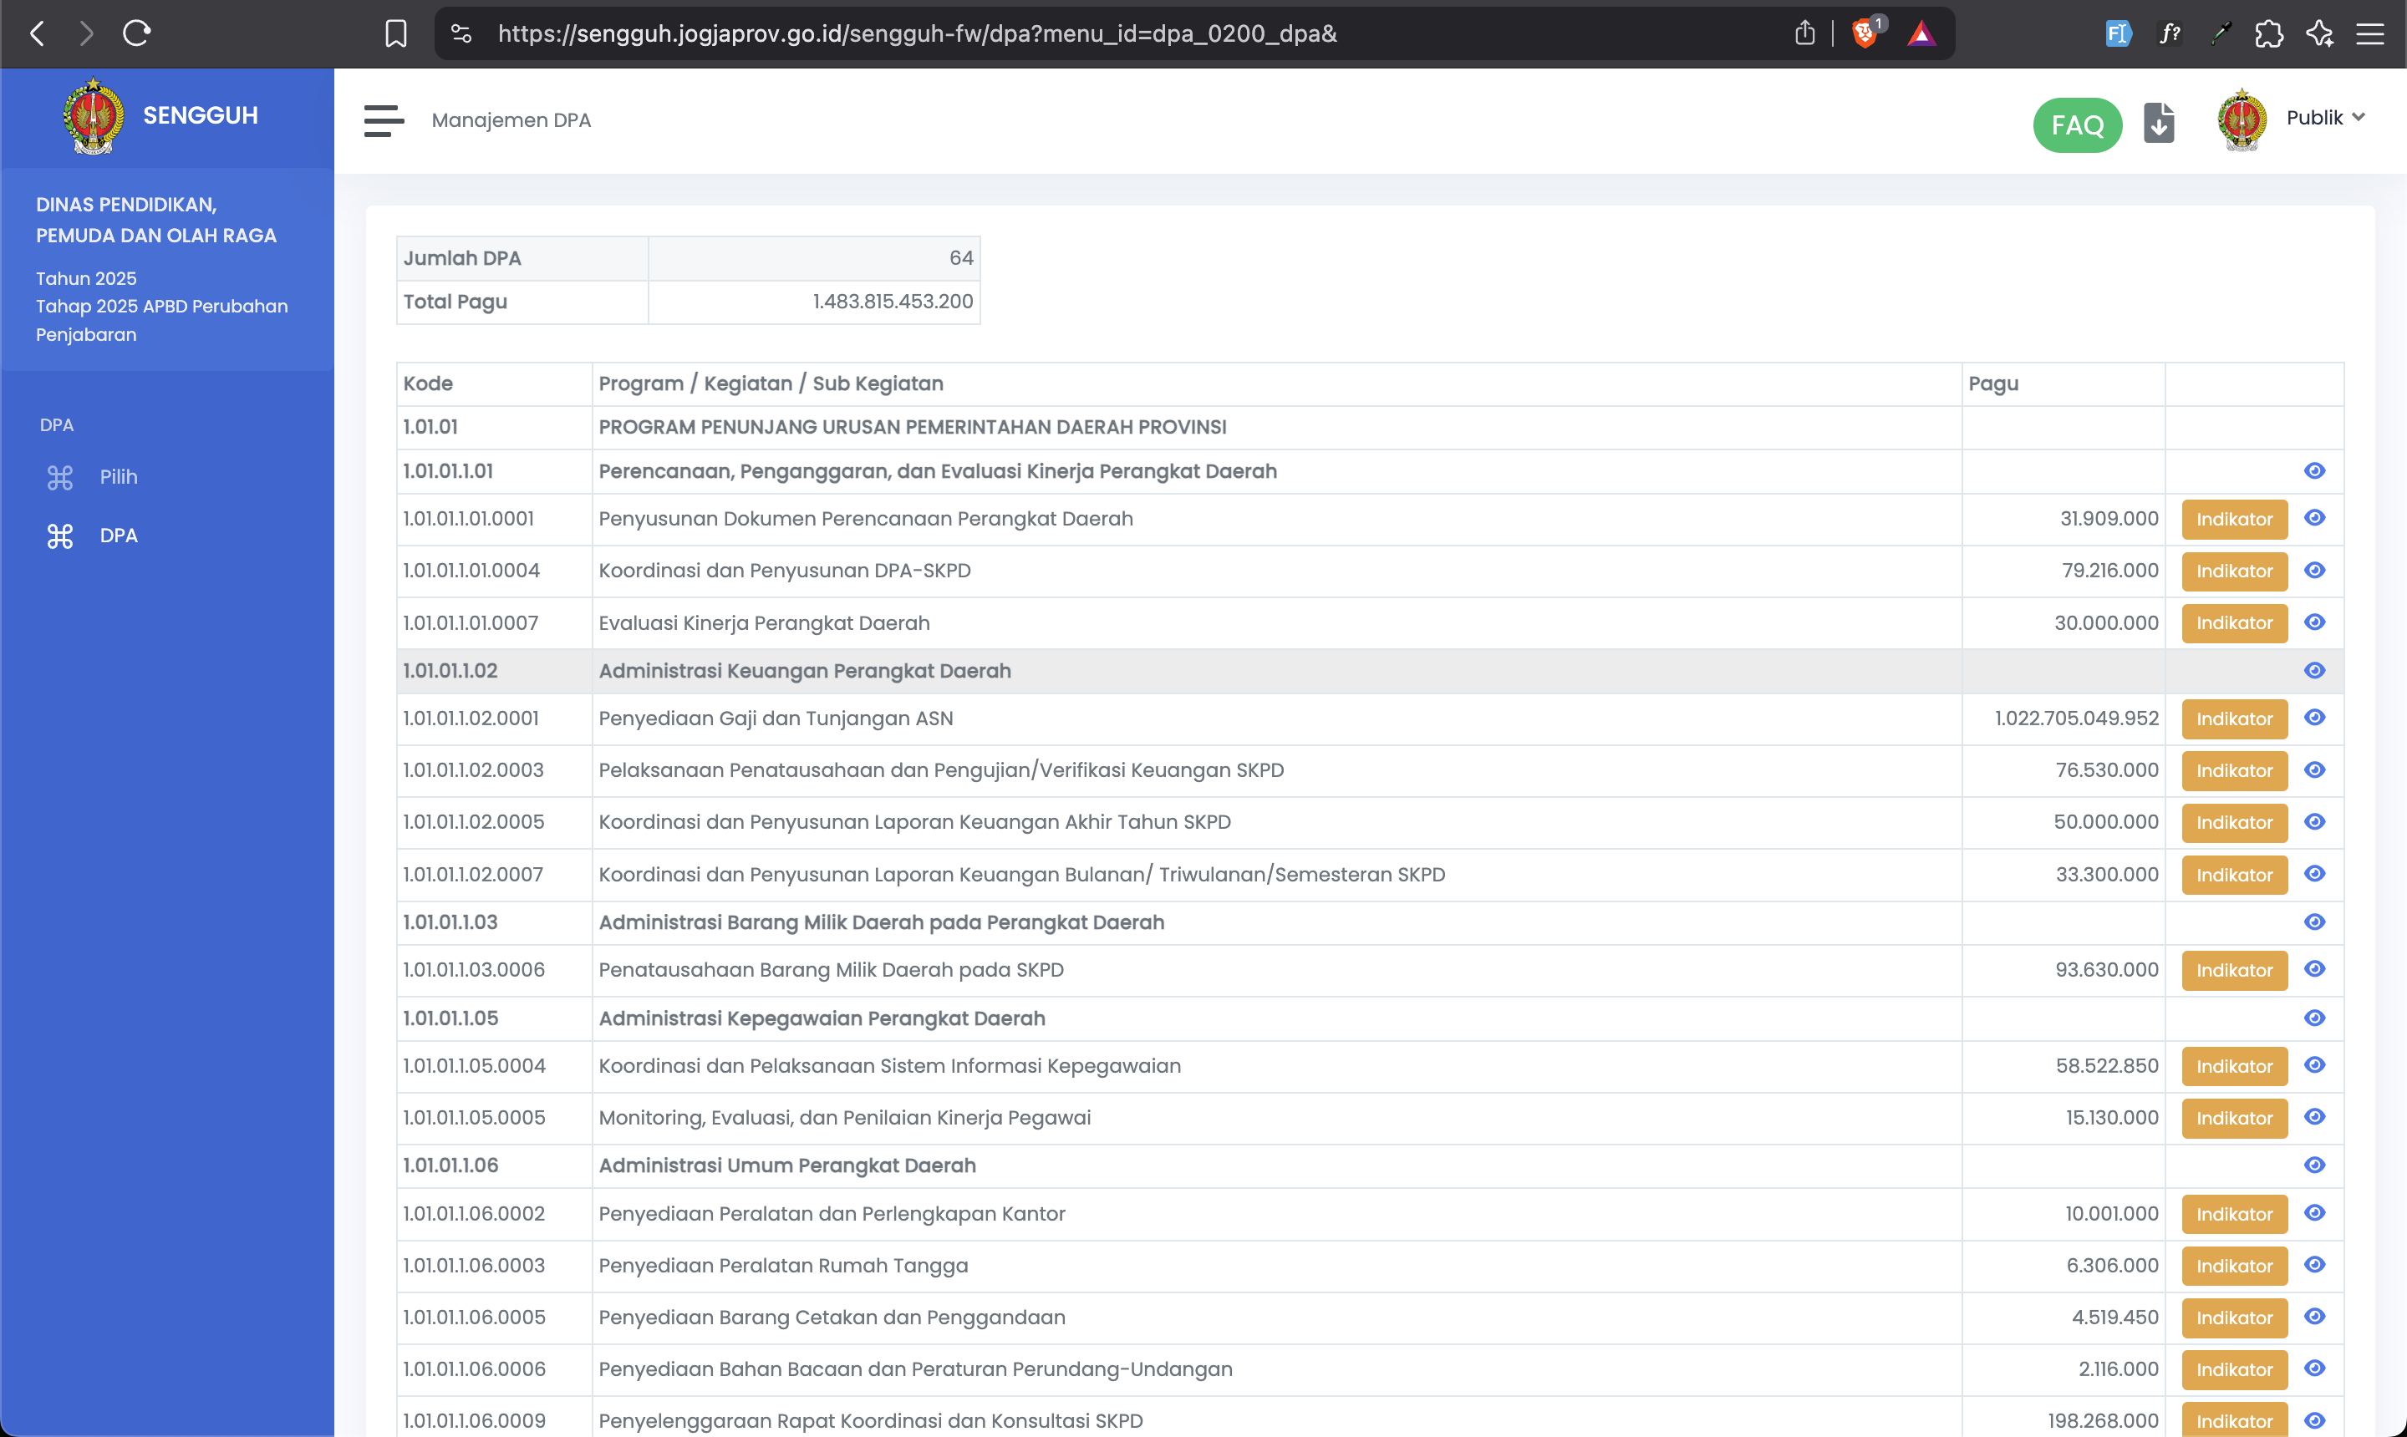View details for Administrasi Barang Milik Daerah
This screenshot has width=2407, height=1437.
point(2314,922)
